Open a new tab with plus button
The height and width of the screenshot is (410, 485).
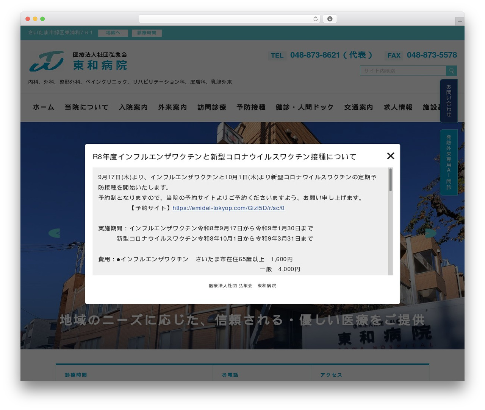click(x=460, y=22)
